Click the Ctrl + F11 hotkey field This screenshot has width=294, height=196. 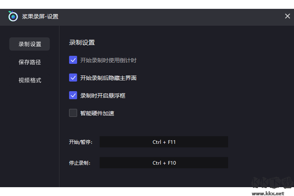(x=164, y=142)
